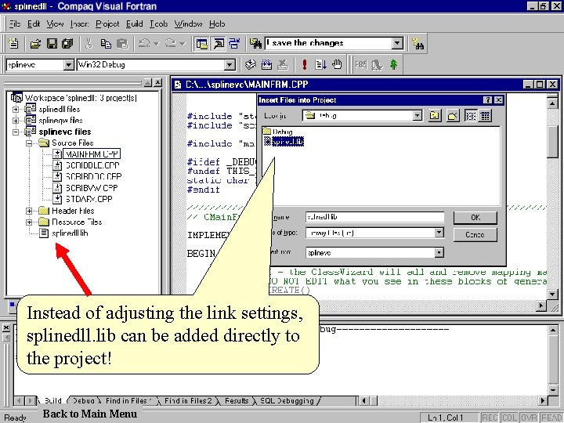The width and height of the screenshot is (564, 423).
Task: Open the Win32 Debug configuration dropdown
Action: (229, 65)
